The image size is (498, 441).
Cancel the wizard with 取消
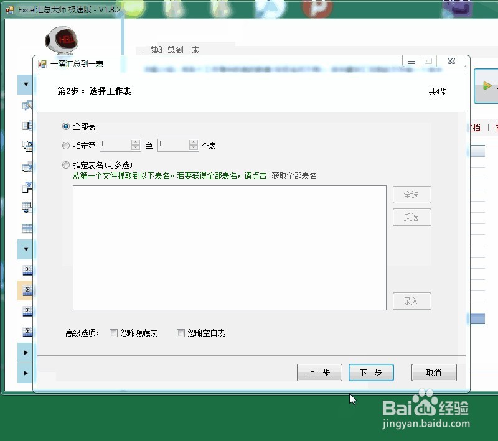tap(434, 373)
